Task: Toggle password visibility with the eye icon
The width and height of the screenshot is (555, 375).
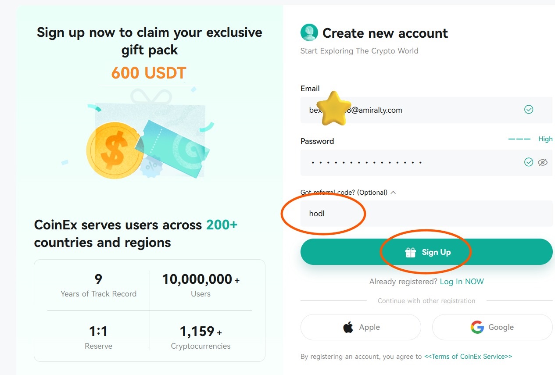Action: [543, 162]
